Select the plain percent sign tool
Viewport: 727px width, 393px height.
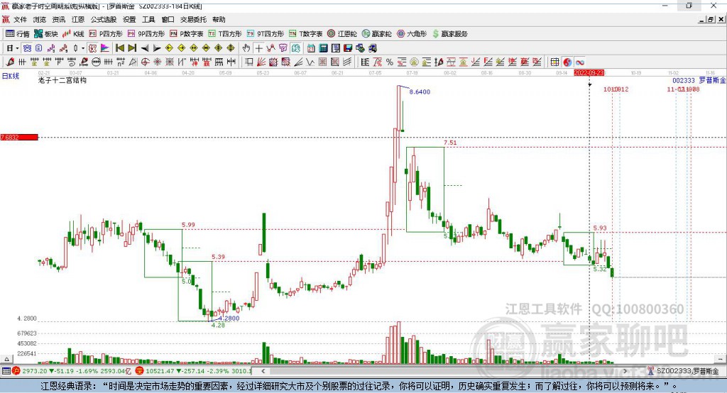390,62
